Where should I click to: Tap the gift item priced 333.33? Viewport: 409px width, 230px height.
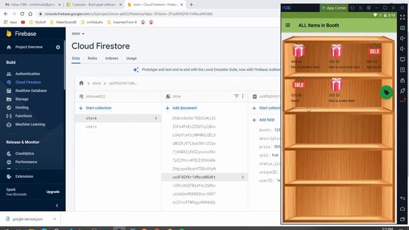(x=336, y=84)
